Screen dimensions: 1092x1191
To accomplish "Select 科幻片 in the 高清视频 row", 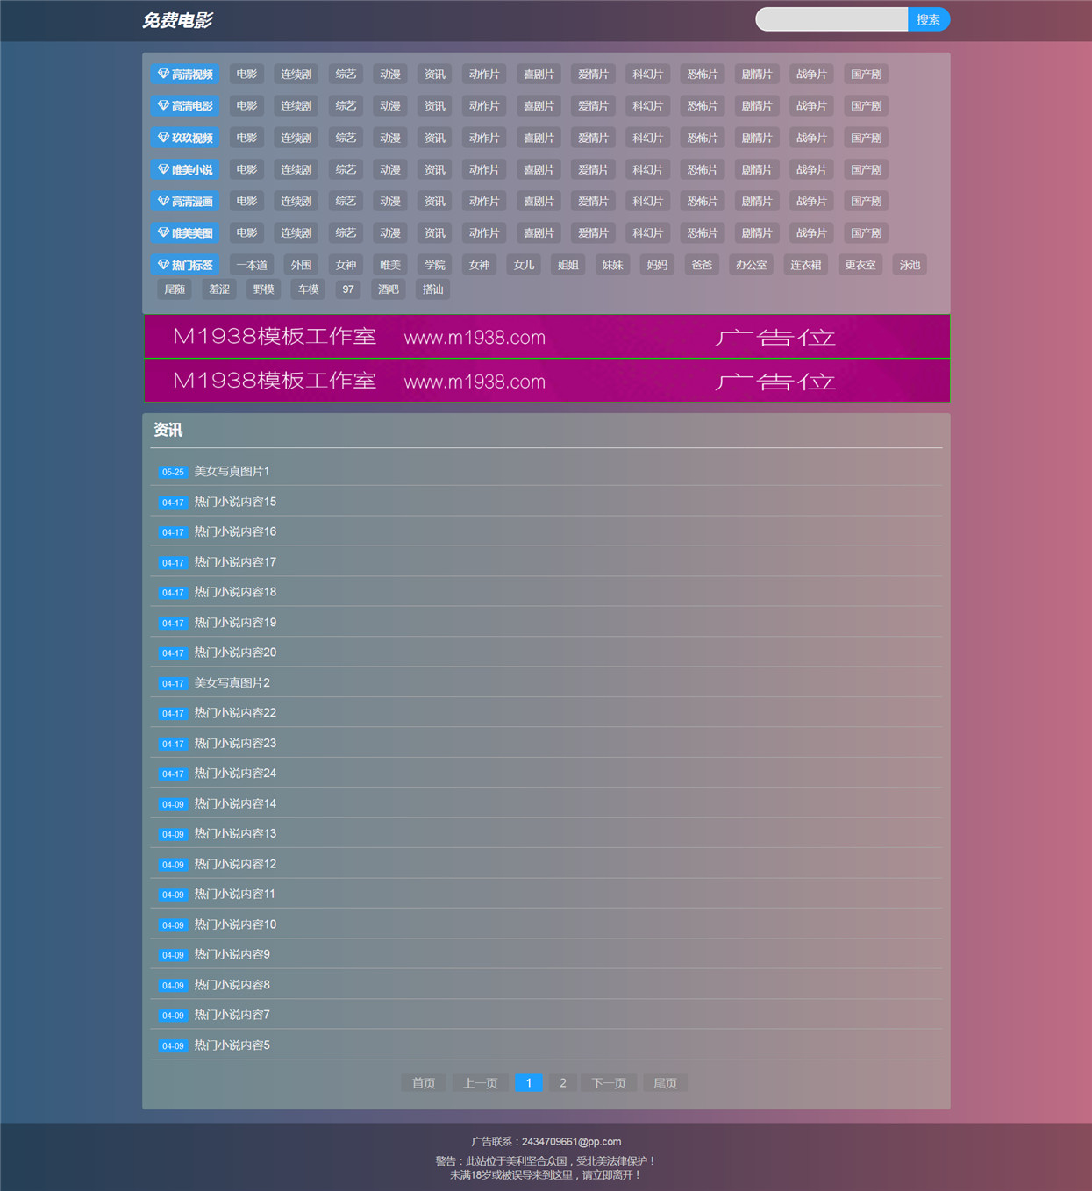I will (x=647, y=75).
